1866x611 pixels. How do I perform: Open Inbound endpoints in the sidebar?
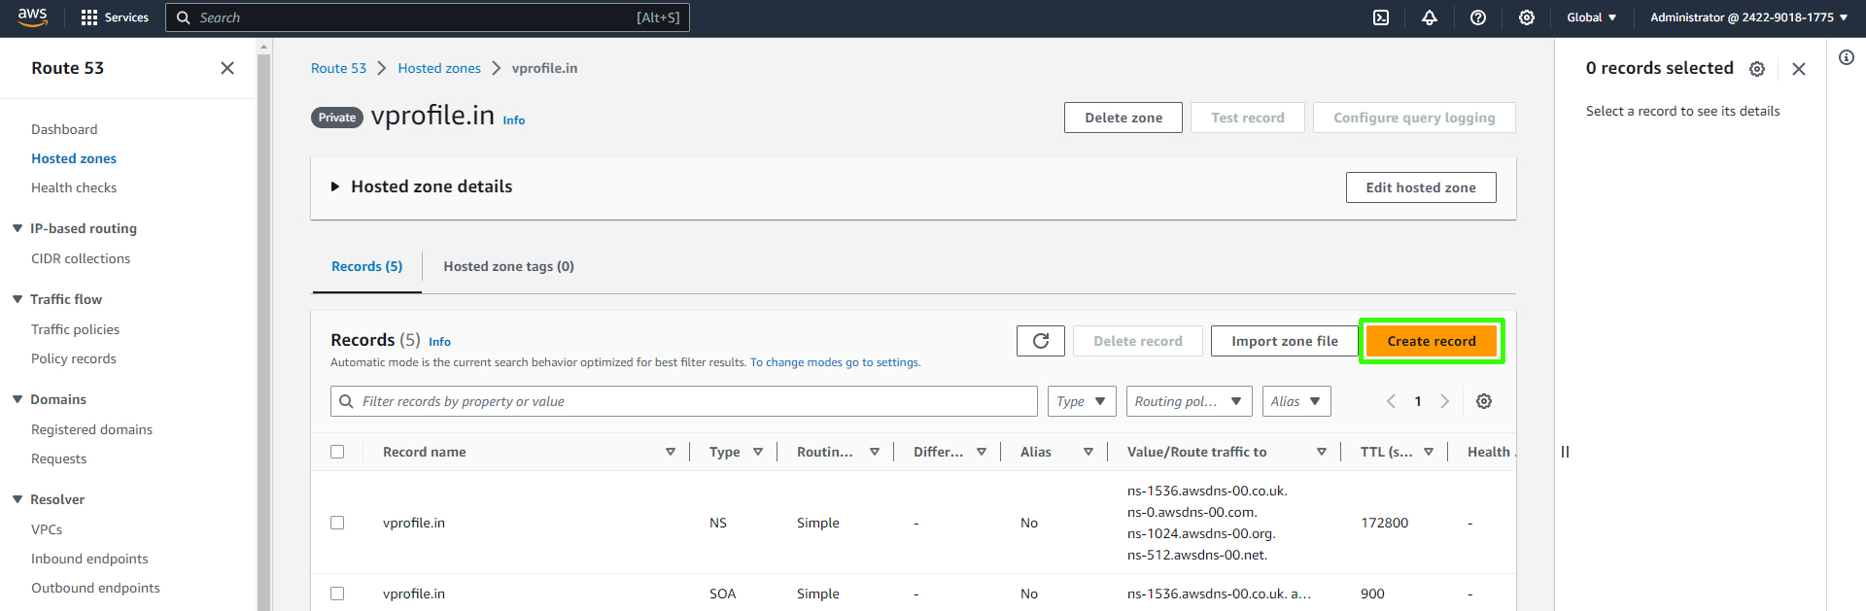(89, 559)
